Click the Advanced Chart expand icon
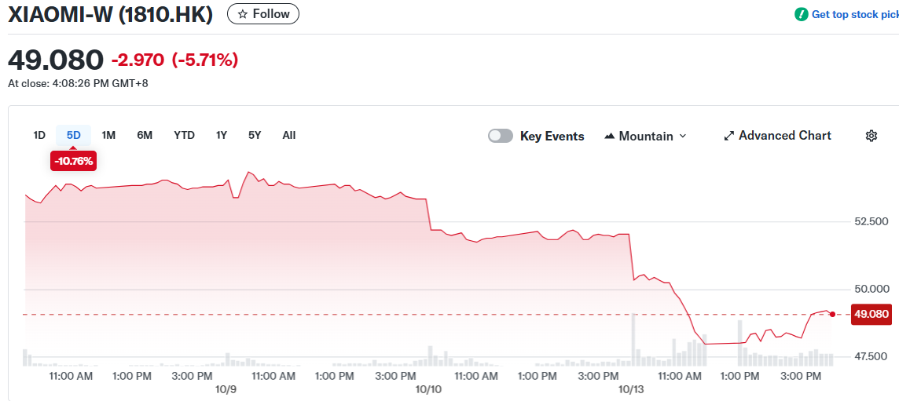The width and height of the screenshot is (899, 401). pyautogui.click(x=728, y=136)
